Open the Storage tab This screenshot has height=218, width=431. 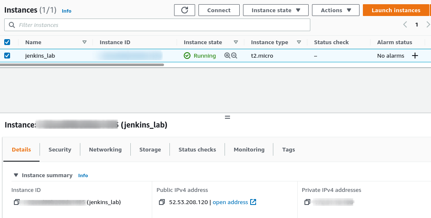click(x=150, y=150)
